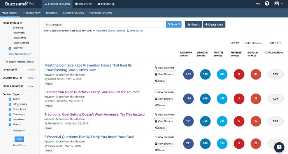The height and width of the screenshot is (154, 288).
Task: Switch to the Trending Now tab
Action: (32, 13)
